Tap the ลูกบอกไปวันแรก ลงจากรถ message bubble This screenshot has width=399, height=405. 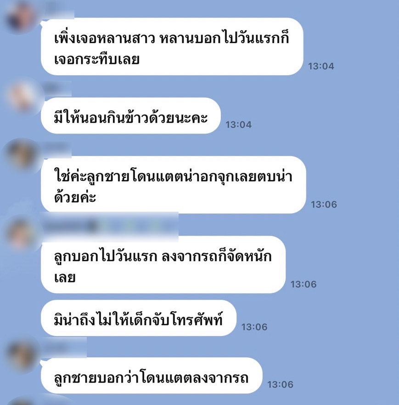(163, 264)
